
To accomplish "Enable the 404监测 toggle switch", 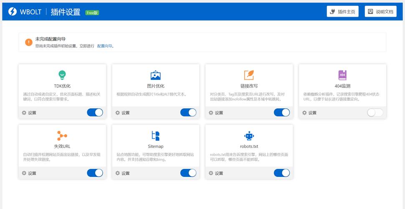I will tap(375, 112).
